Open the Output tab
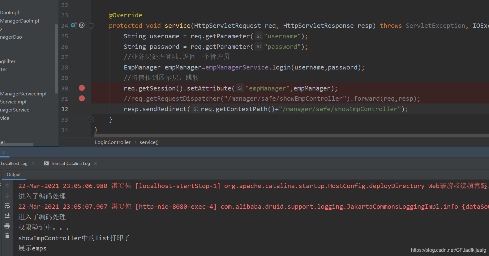 pos(14,174)
